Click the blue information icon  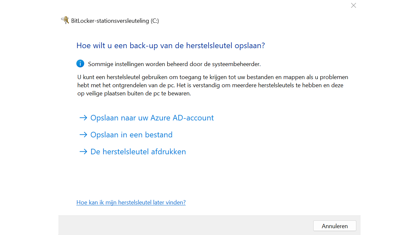80,63
